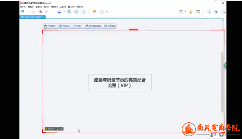The image size is (242, 139).
Task: Open the magnifier search tool
Action: point(209,12)
